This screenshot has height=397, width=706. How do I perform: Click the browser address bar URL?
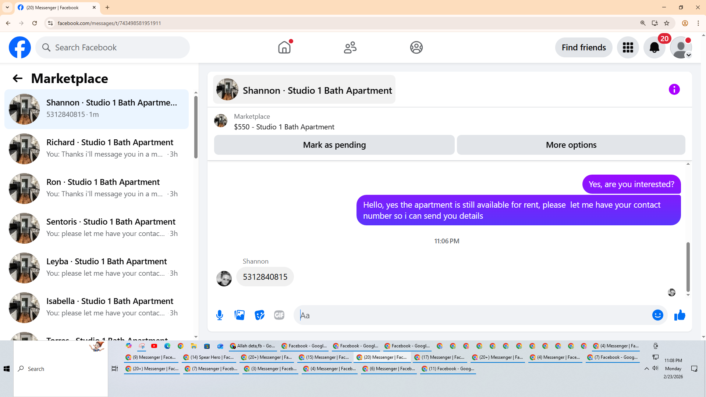[x=109, y=23]
